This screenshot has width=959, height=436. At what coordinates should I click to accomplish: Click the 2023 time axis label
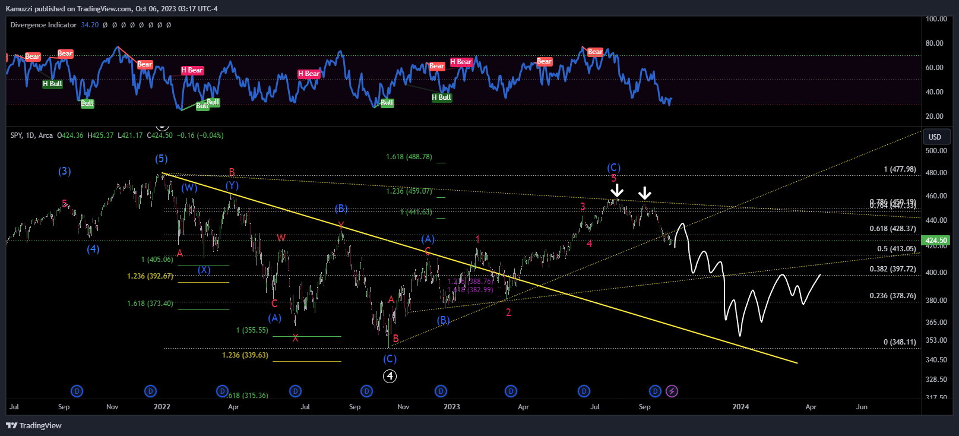(x=452, y=407)
